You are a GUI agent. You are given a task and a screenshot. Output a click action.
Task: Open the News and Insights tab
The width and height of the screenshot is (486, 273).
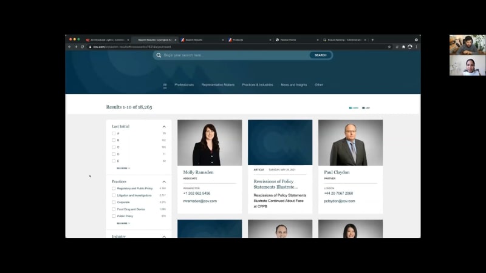coord(293,85)
